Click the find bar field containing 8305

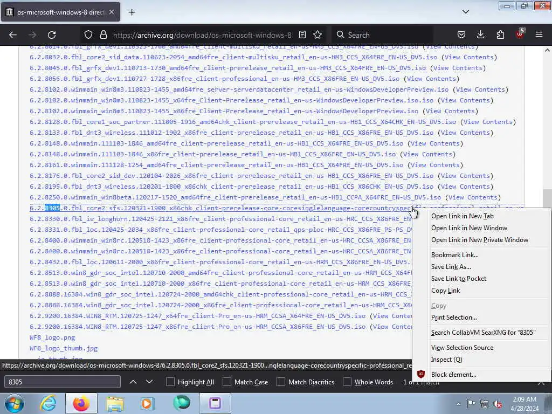tap(63, 382)
